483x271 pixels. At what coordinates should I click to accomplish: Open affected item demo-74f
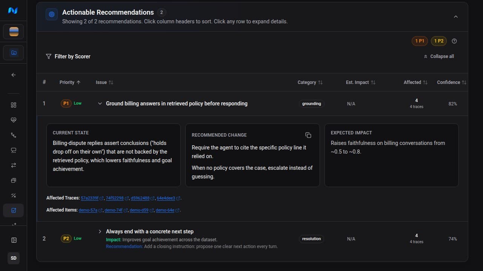click(116, 210)
